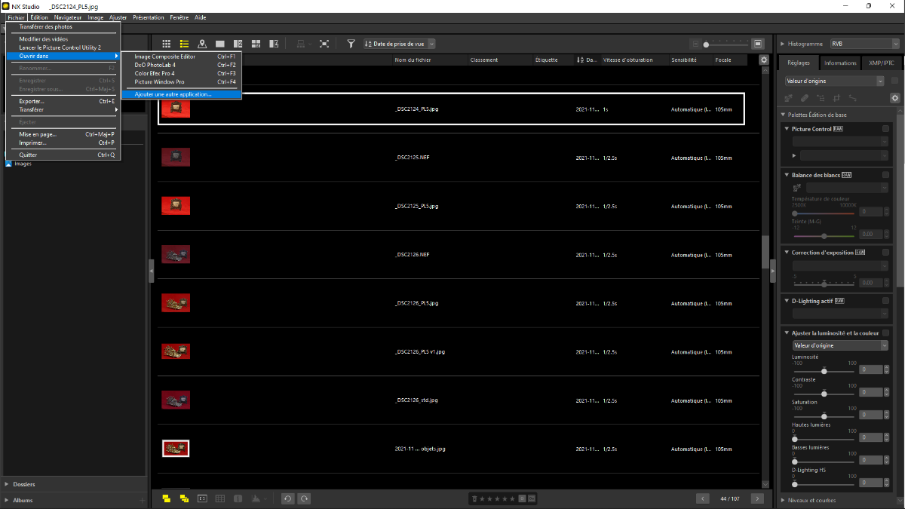Rotate image 90° counterclockwise
905x509 pixels.
tap(287, 498)
